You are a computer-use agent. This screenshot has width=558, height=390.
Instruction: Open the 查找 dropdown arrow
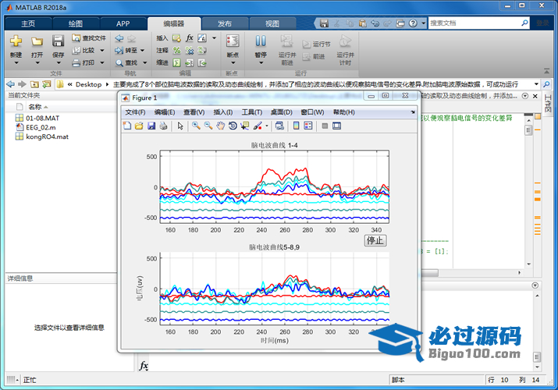pyautogui.click(x=145, y=63)
